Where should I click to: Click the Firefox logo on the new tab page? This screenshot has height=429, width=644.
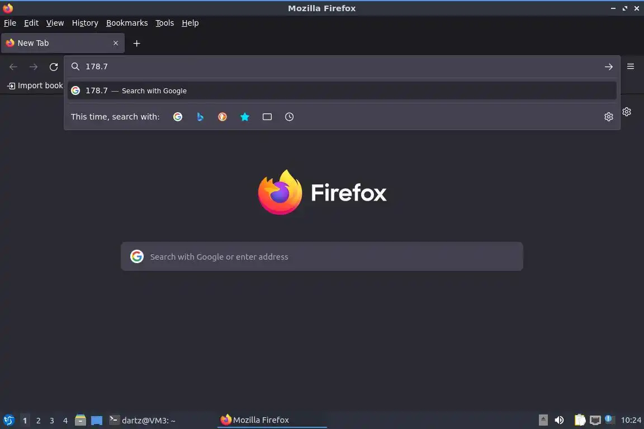pyautogui.click(x=322, y=193)
